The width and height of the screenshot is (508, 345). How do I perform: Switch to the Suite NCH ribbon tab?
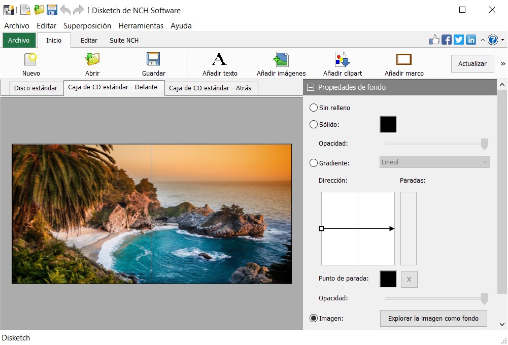123,40
